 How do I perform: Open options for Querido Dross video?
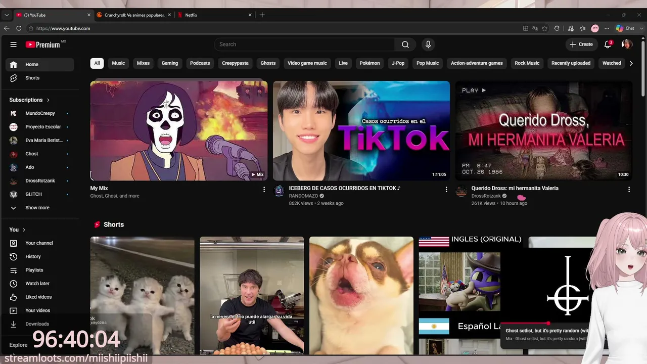(629, 190)
